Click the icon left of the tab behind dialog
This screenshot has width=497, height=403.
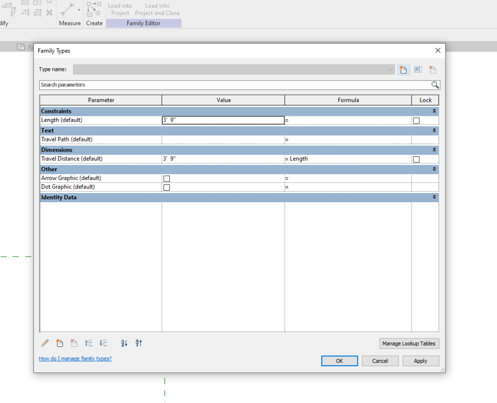click(x=20, y=47)
